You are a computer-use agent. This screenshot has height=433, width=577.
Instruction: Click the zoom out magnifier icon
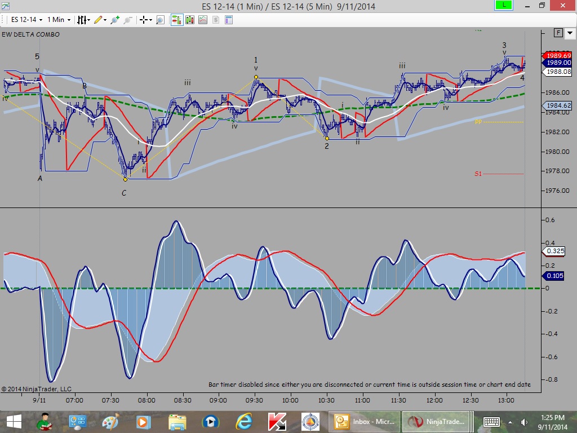(x=128, y=20)
